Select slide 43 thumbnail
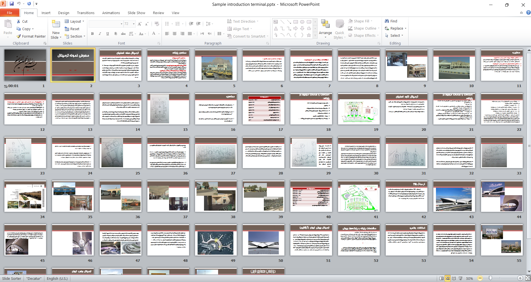This screenshot has width=531, height=282. (x=454, y=196)
